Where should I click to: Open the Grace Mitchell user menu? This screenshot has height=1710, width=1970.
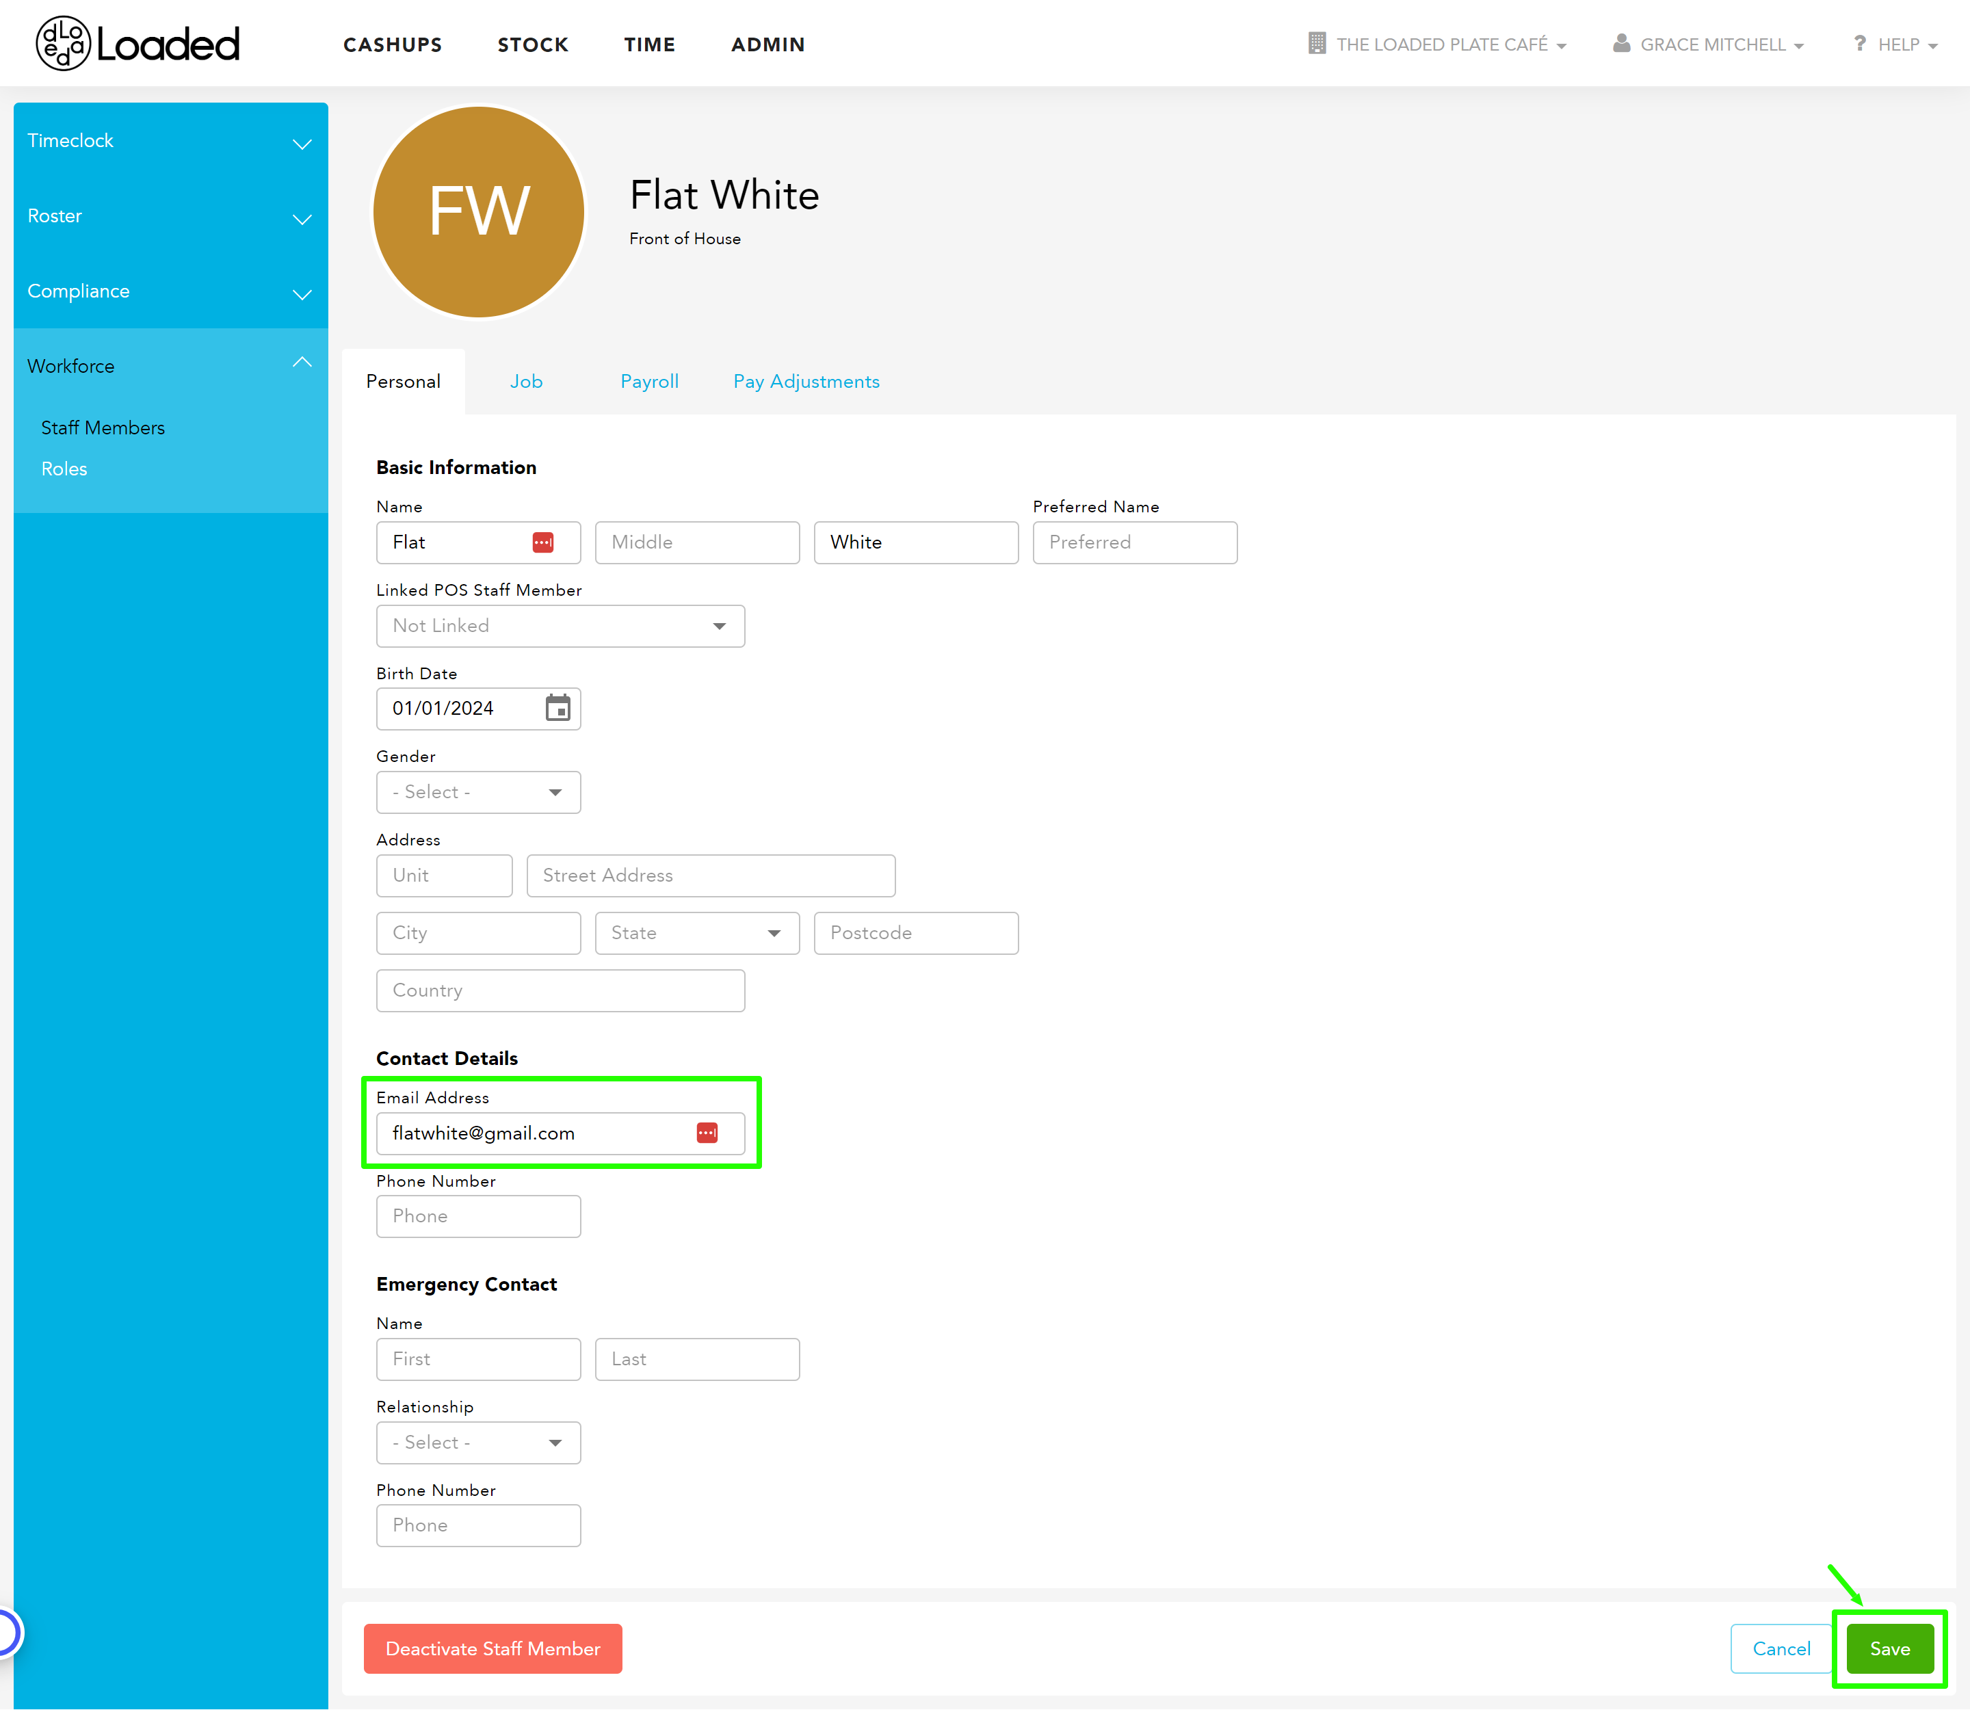[x=1709, y=44]
